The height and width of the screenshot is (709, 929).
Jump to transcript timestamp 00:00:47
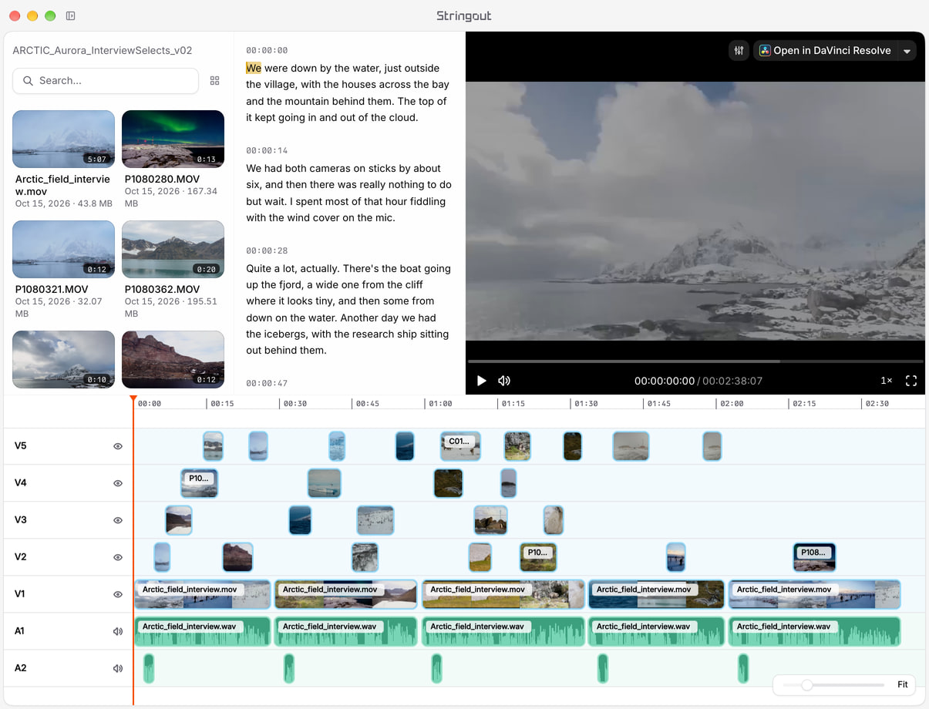tap(267, 383)
